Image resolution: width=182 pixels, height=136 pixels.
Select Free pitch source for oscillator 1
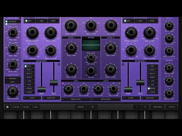click(x=53, y=21)
